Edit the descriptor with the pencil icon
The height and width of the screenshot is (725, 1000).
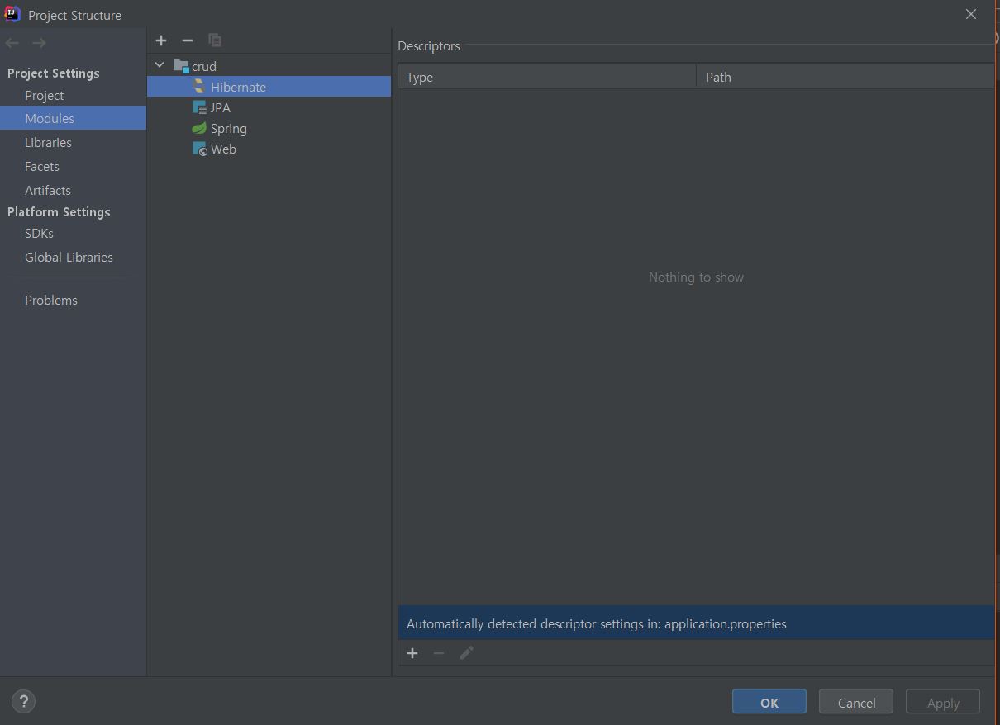coord(466,653)
